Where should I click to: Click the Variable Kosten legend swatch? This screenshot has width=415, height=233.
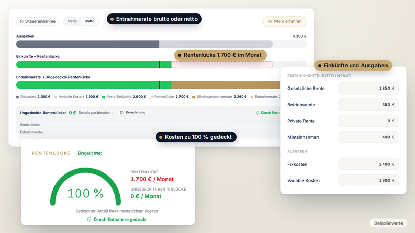click(56, 97)
